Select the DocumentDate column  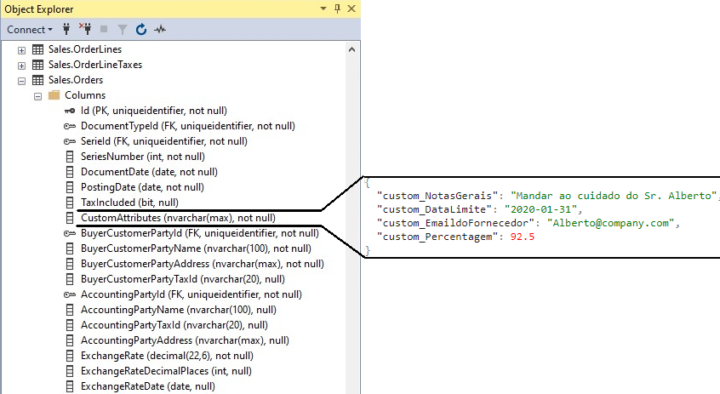[x=149, y=172]
